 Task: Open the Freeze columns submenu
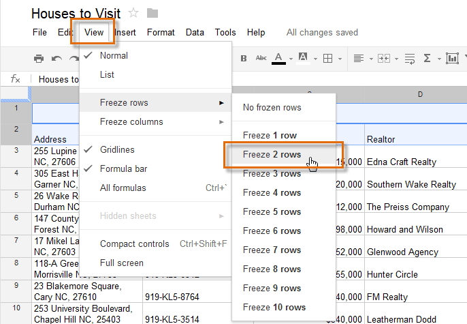click(x=155, y=121)
